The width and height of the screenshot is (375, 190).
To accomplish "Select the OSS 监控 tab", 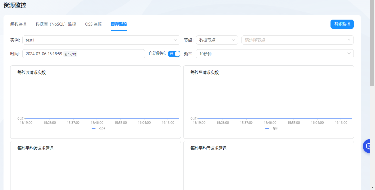I will coord(93,24).
